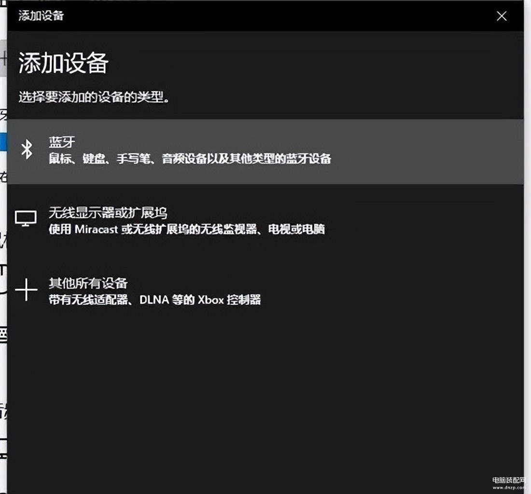Click the plus icon for other devices

click(x=26, y=290)
